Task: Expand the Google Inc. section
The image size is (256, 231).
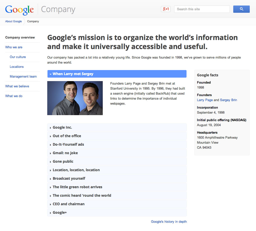Action: click(117, 127)
